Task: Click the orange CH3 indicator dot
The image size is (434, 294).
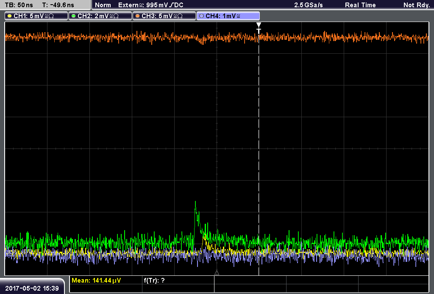Action: [x=138, y=16]
